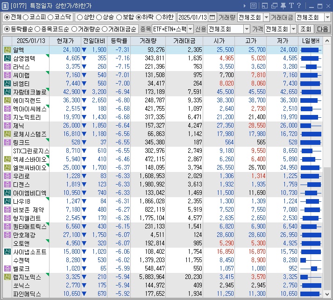The image size is (333, 300).
Task: Click the 증 badge beside 우리로
Action: point(7,176)
